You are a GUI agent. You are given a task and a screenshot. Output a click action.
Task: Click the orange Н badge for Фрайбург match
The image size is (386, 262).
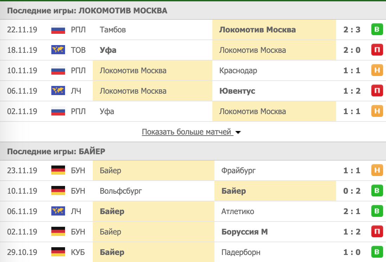377,170
